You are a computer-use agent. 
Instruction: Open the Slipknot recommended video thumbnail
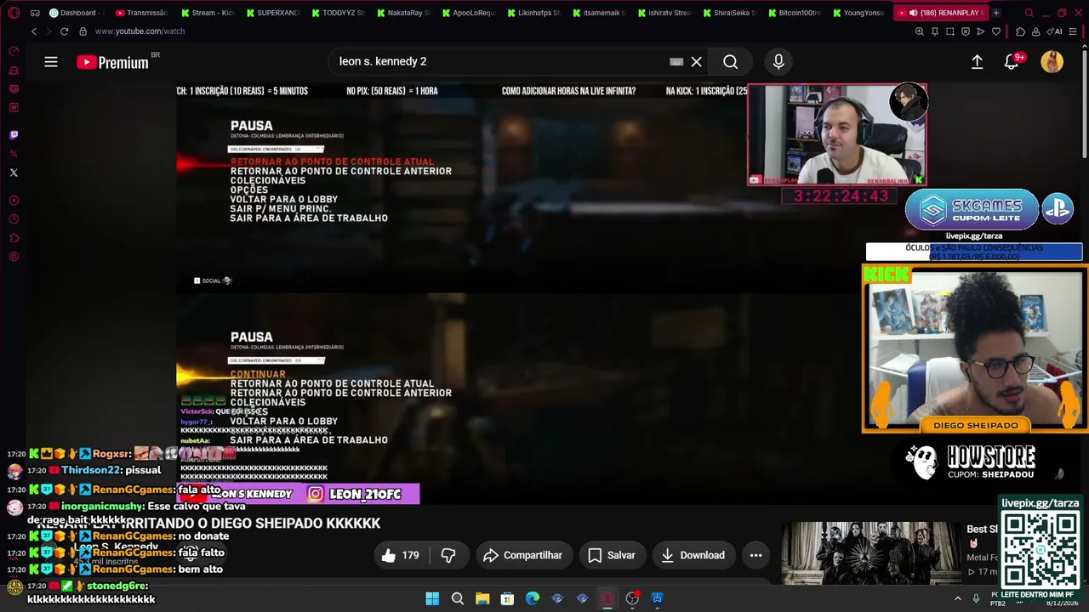869,553
